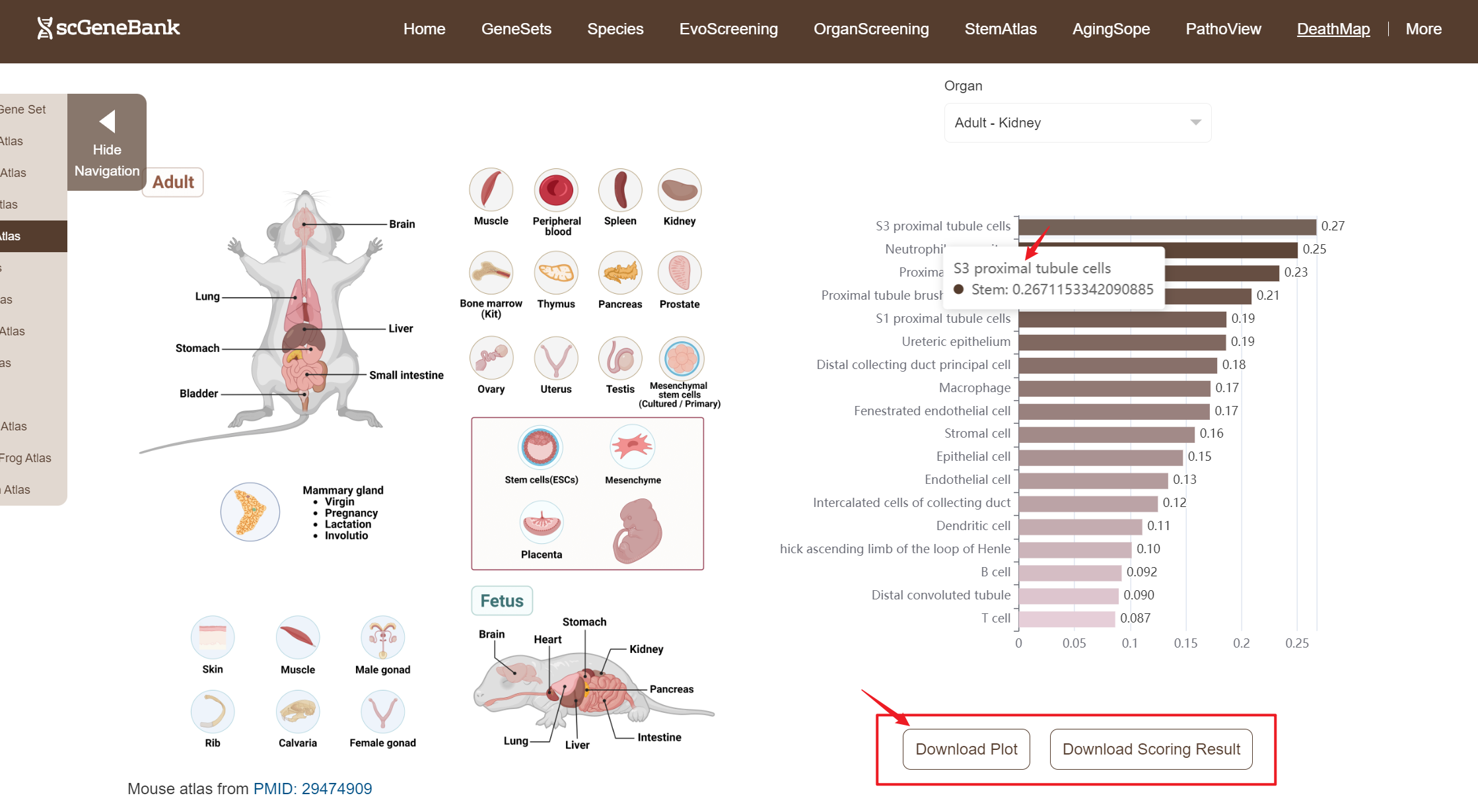This screenshot has height=810, width=1478.
Task: Click the Mammary gland icon
Action: [x=250, y=512]
